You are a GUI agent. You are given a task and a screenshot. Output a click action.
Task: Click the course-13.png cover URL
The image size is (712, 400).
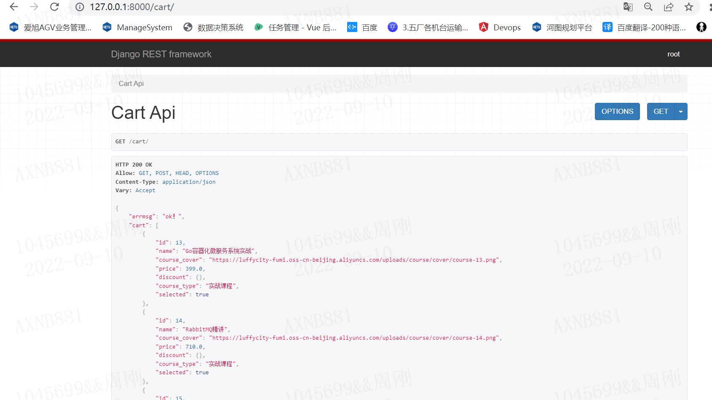click(x=354, y=260)
